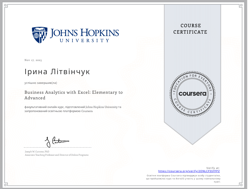
Task: Select the name Joseph W. Cutrone, PhD
Action: point(35,151)
